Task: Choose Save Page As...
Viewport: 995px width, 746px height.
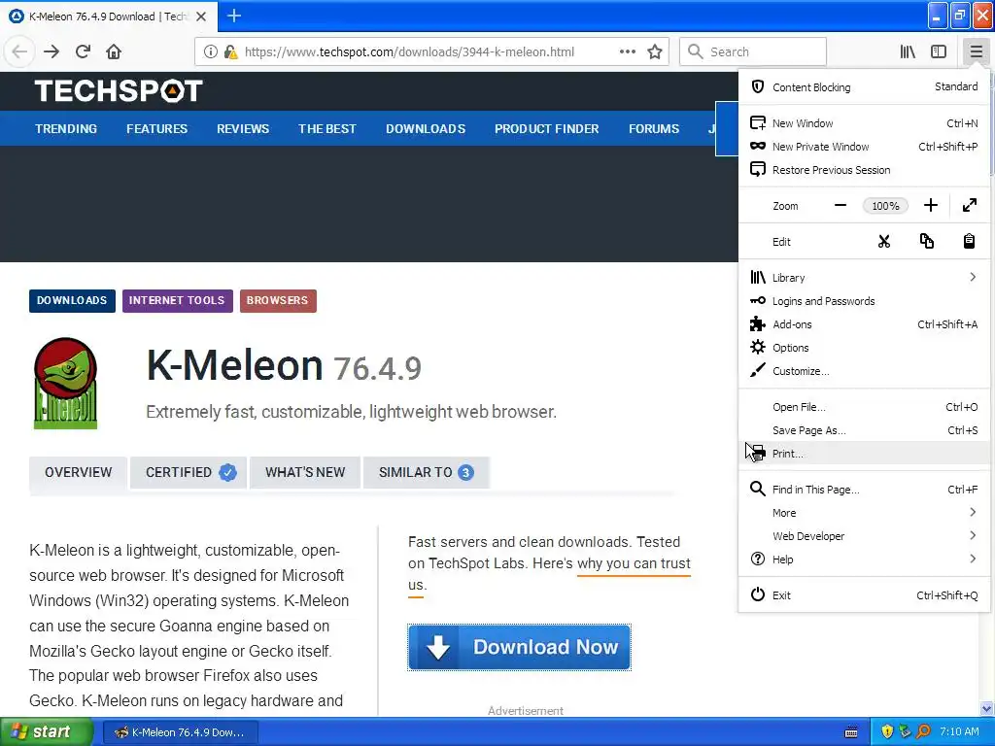Action: (864, 430)
